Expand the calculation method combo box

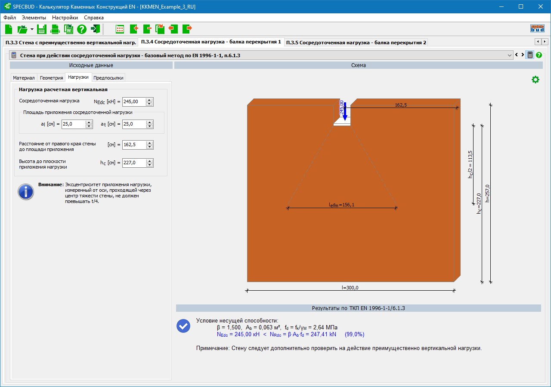510,55
